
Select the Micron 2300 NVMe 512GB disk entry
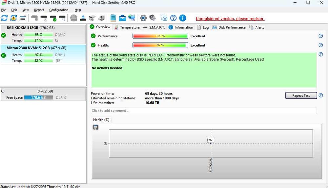pos(43,54)
